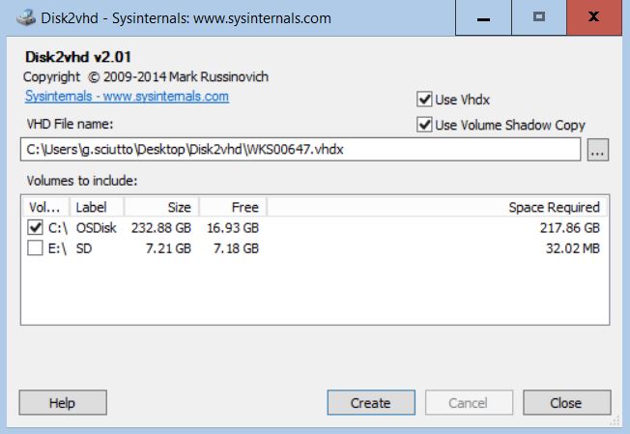Close the window with the red X

[594, 17]
